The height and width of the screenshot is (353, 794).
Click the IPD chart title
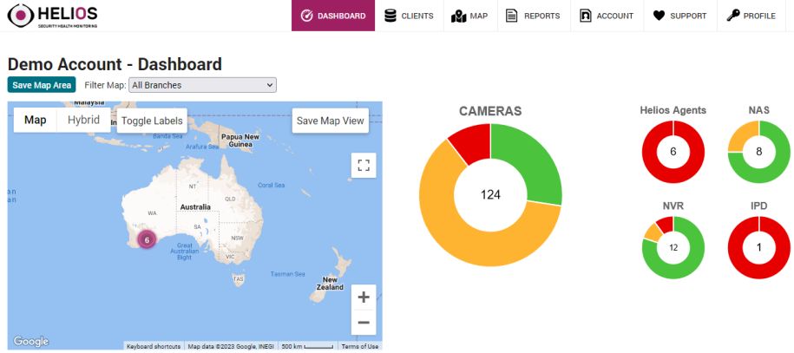click(759, 206)
